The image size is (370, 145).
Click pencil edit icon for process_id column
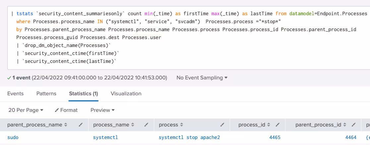click(x=277, y=125)
